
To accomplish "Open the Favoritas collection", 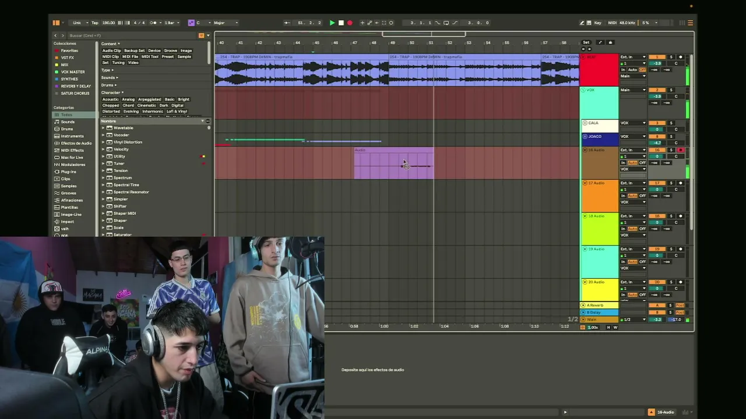I will [69, 51].
